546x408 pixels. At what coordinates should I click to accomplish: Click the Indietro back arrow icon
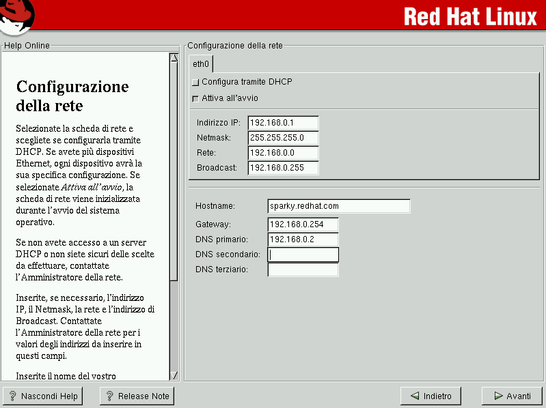click(x=414, y=396)
